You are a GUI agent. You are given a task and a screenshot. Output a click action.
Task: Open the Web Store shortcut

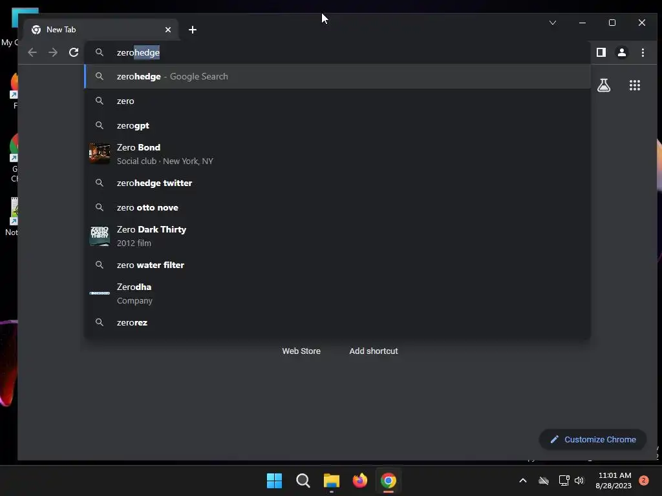click(301, 351)
